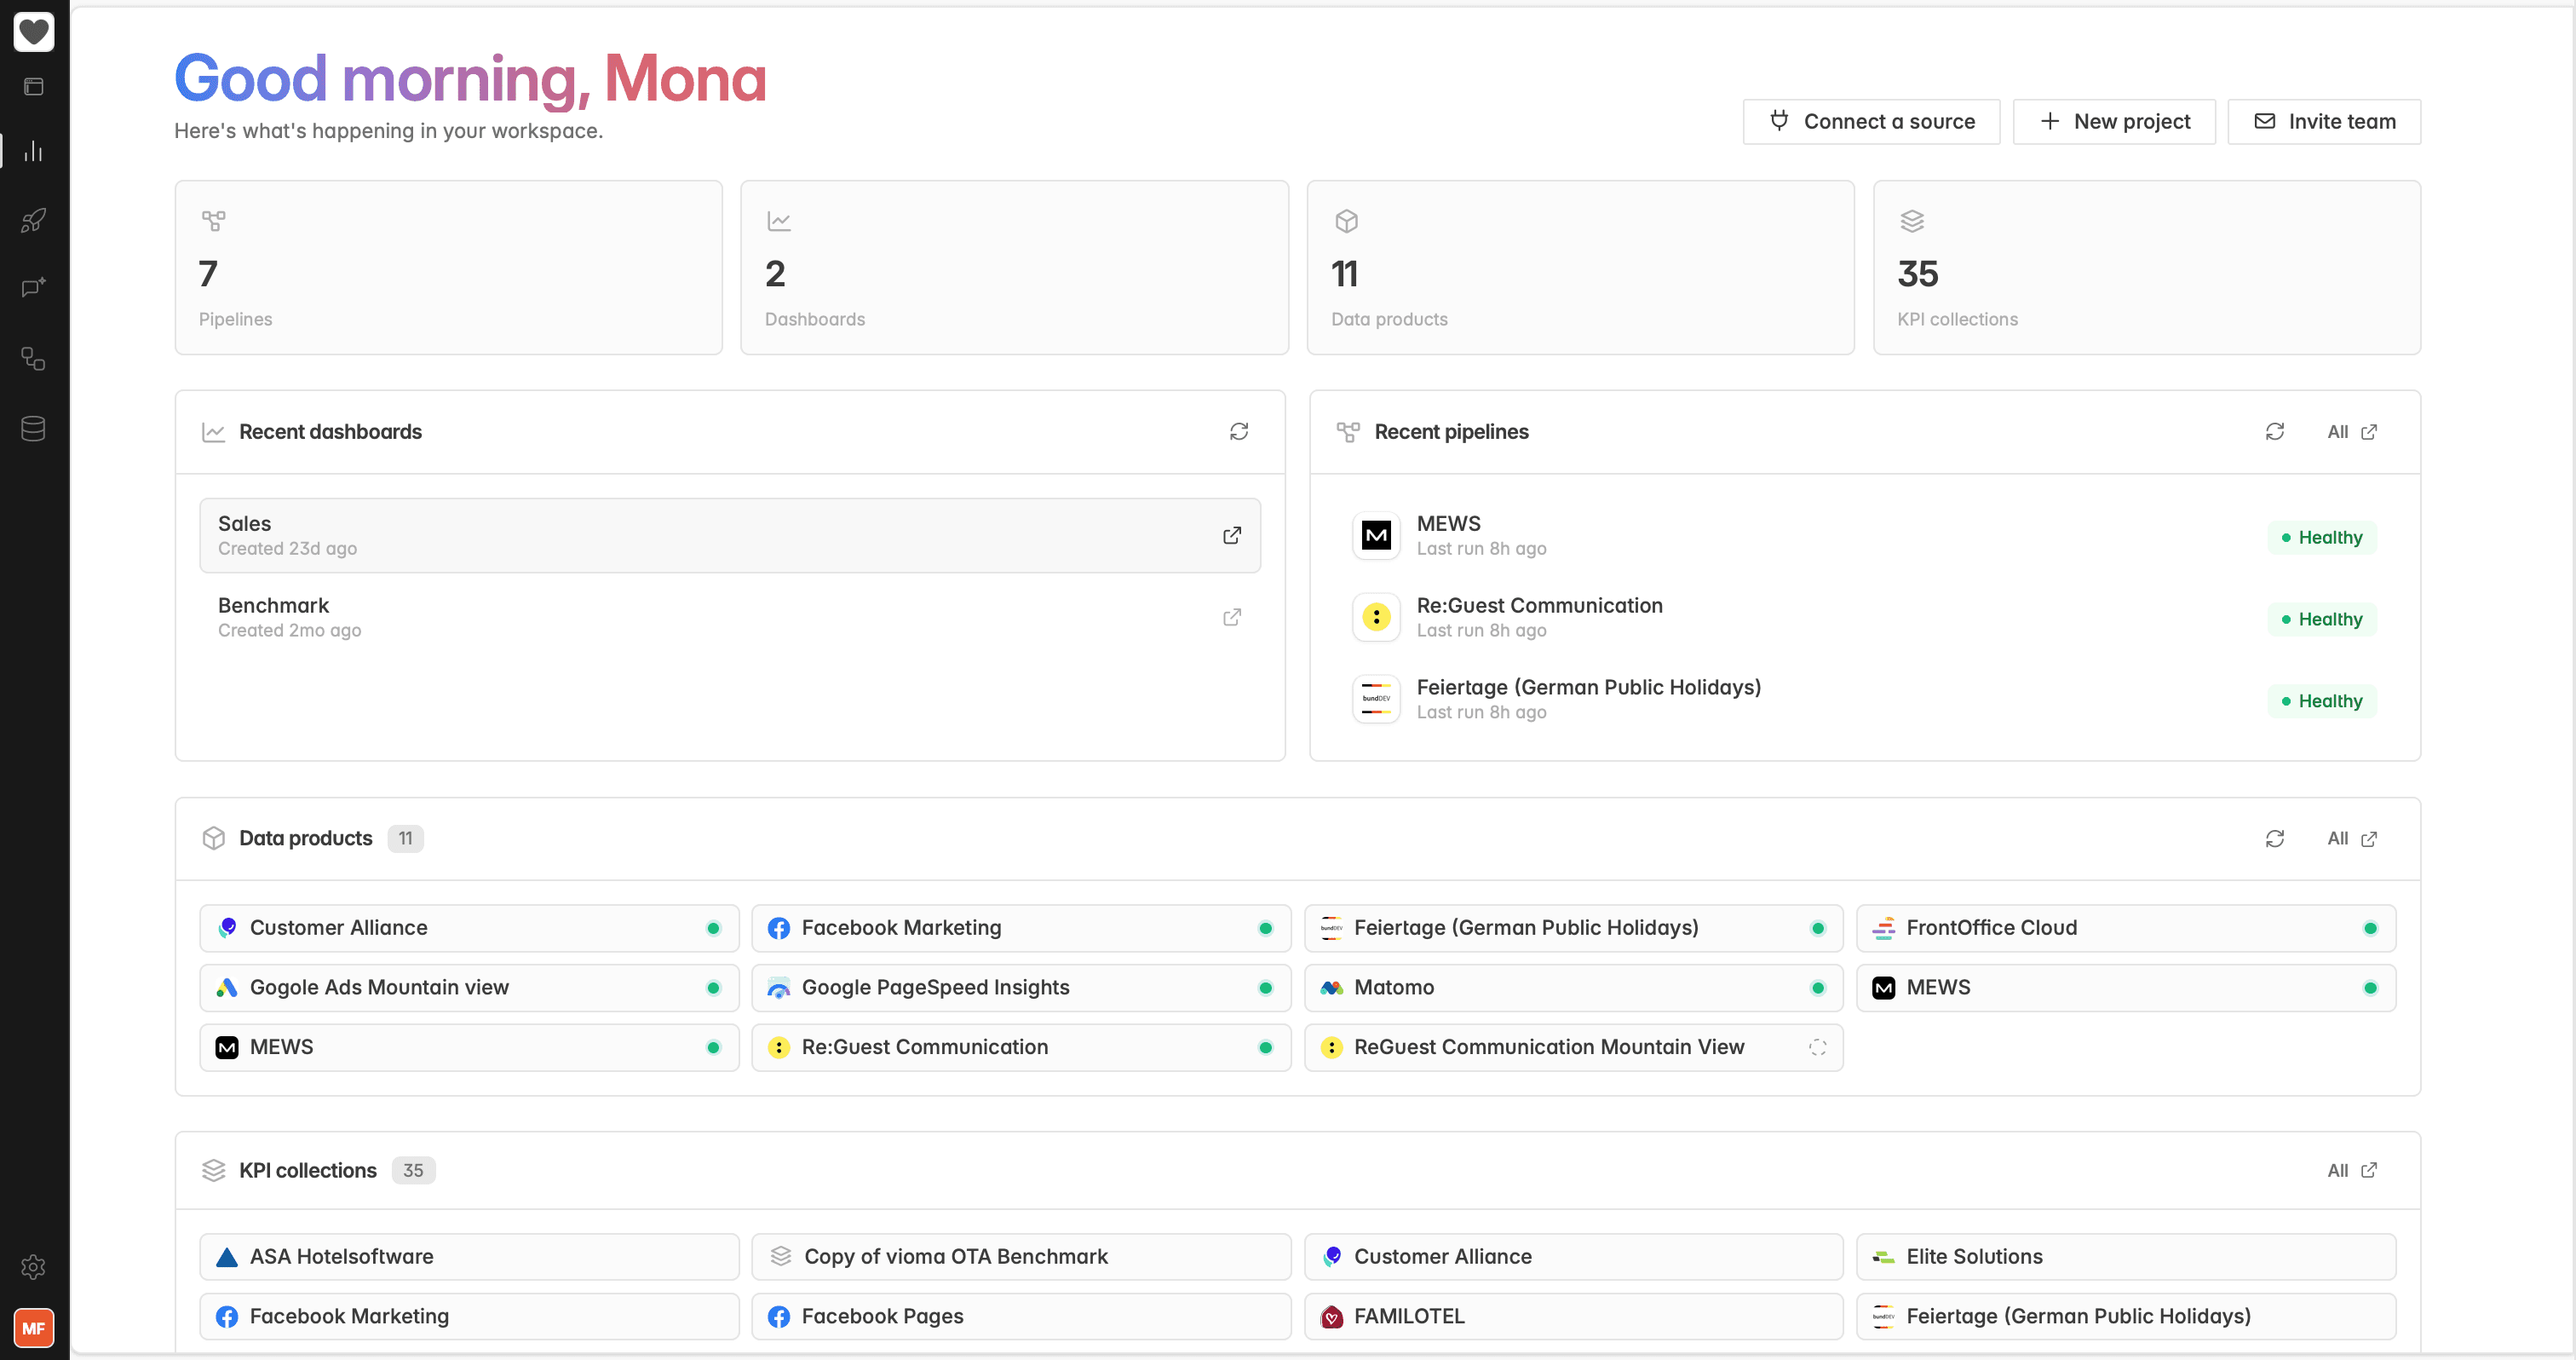Open All link in Recent pipelines
This screenshot has width=2576, height=1360.
click(2352, 432)
